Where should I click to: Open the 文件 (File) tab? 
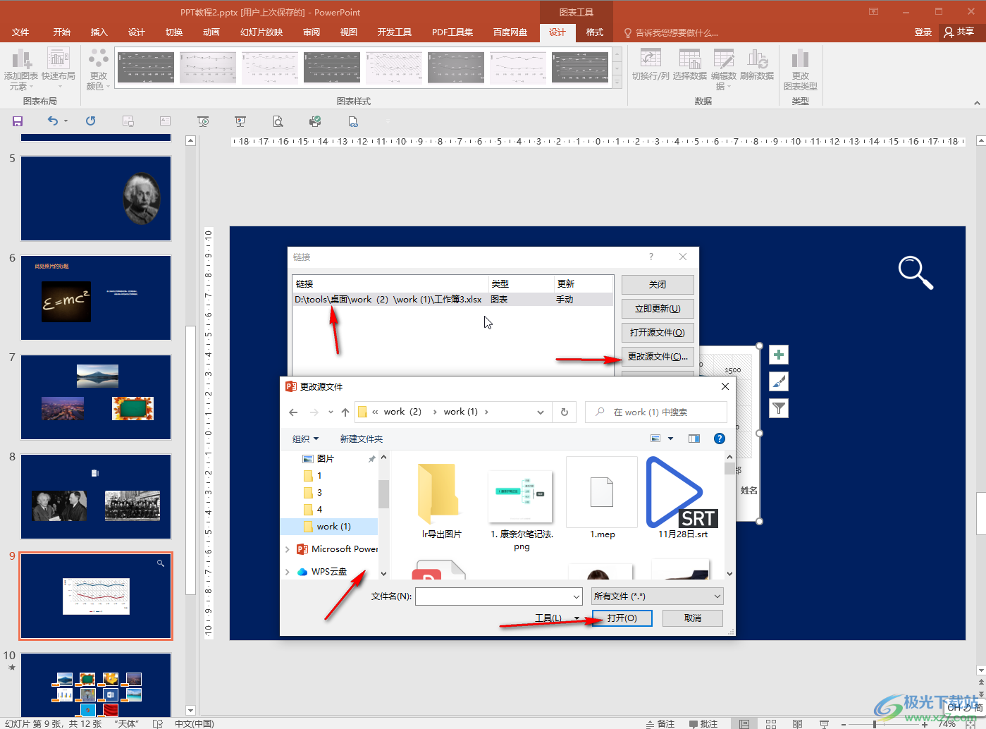click(20, 32)
